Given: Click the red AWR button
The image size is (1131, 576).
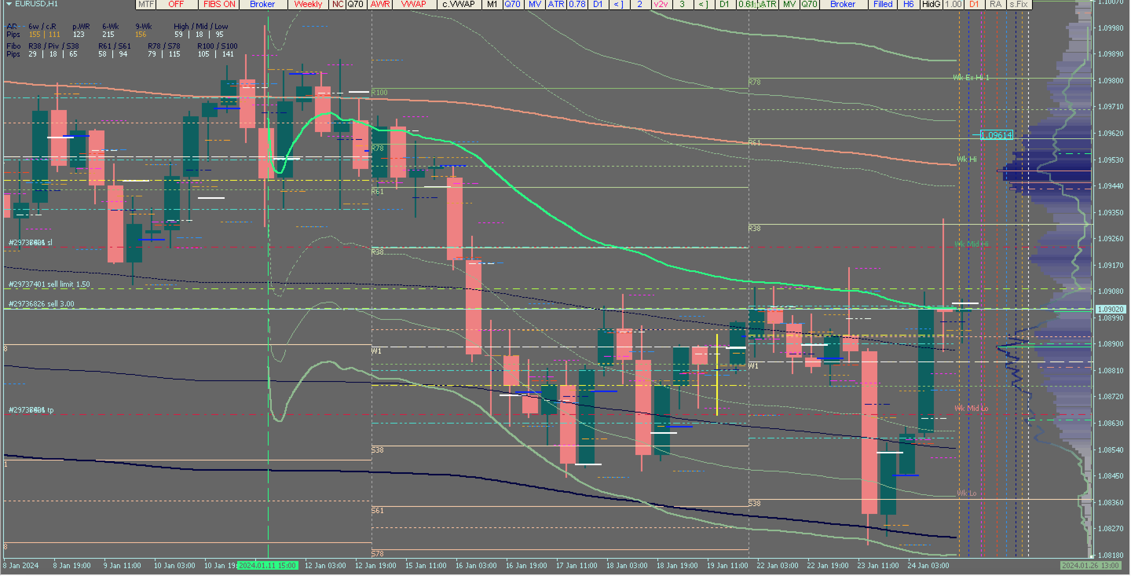Looking at the screenshot, I should 380,4.
